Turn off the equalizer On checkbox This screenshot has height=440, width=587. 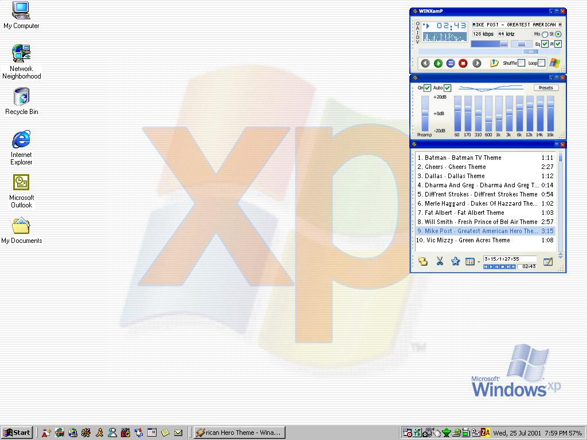click(427, 88)
